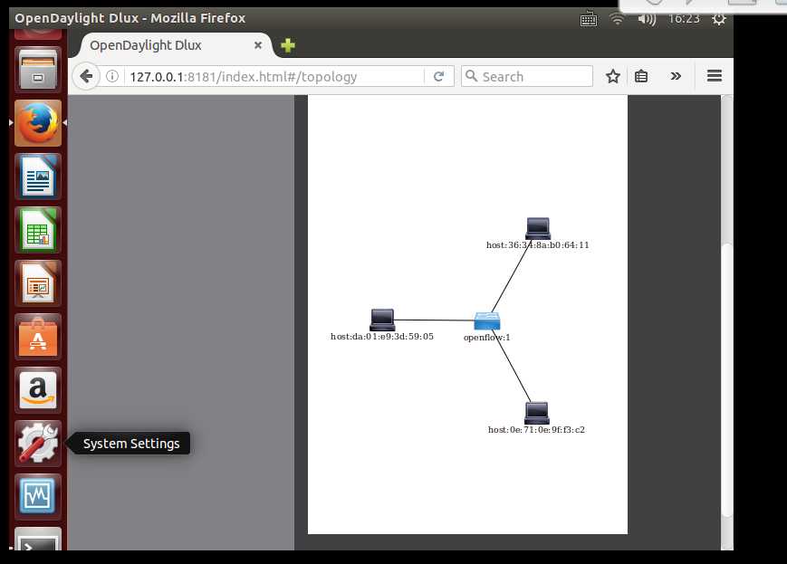Open a new tab with the plus button

tap(288, 45)
